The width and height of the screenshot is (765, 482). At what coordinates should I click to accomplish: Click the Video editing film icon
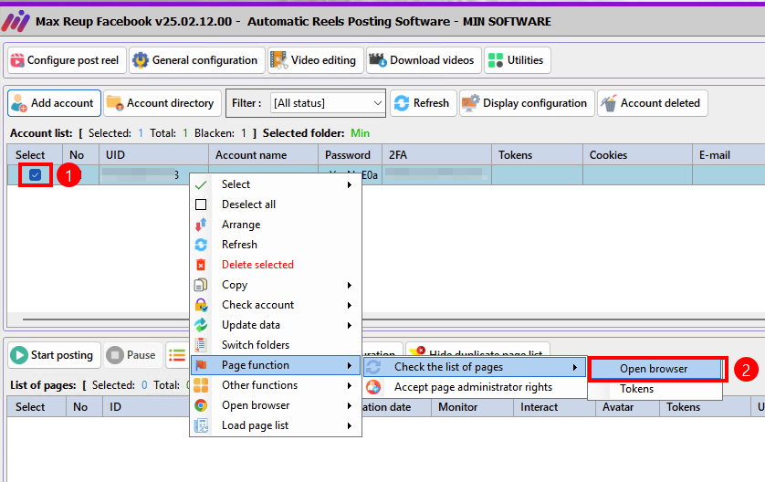click(279, 60)
